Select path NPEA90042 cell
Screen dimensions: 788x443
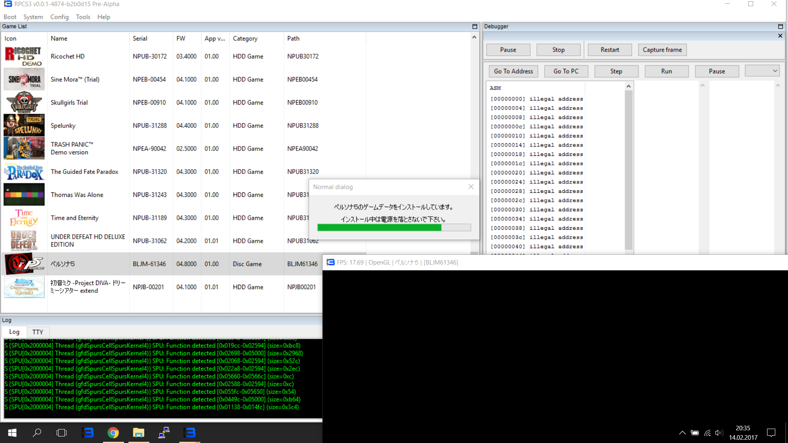tap(302, 148)
